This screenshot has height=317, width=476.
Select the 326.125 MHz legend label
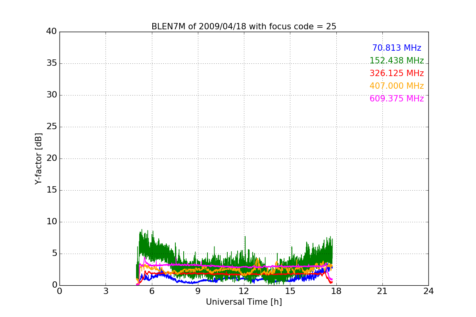click(x=397, y=73)
